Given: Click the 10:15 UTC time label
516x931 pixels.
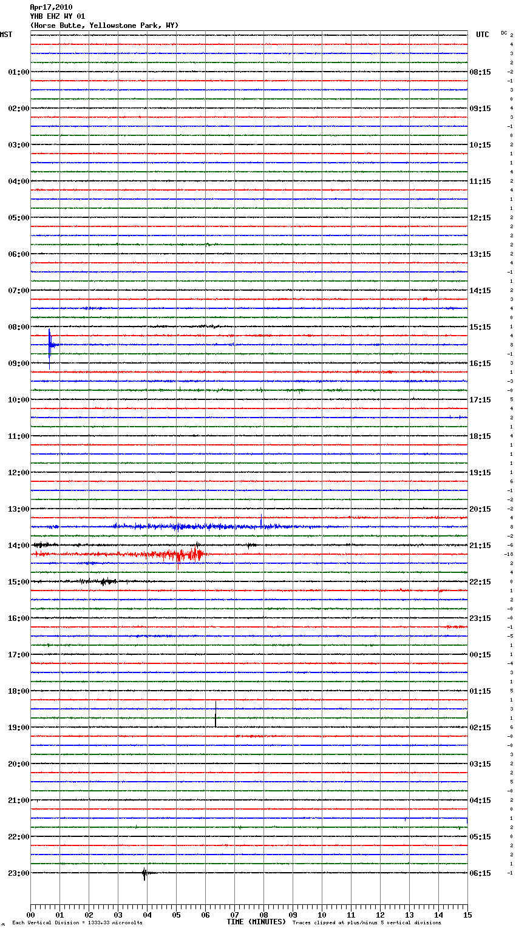Looking at the screenshot, I should tap(480, 145).
